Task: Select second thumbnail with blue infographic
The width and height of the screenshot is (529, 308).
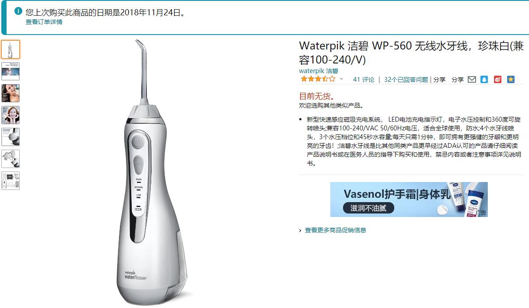Action: tap(11, 71)
